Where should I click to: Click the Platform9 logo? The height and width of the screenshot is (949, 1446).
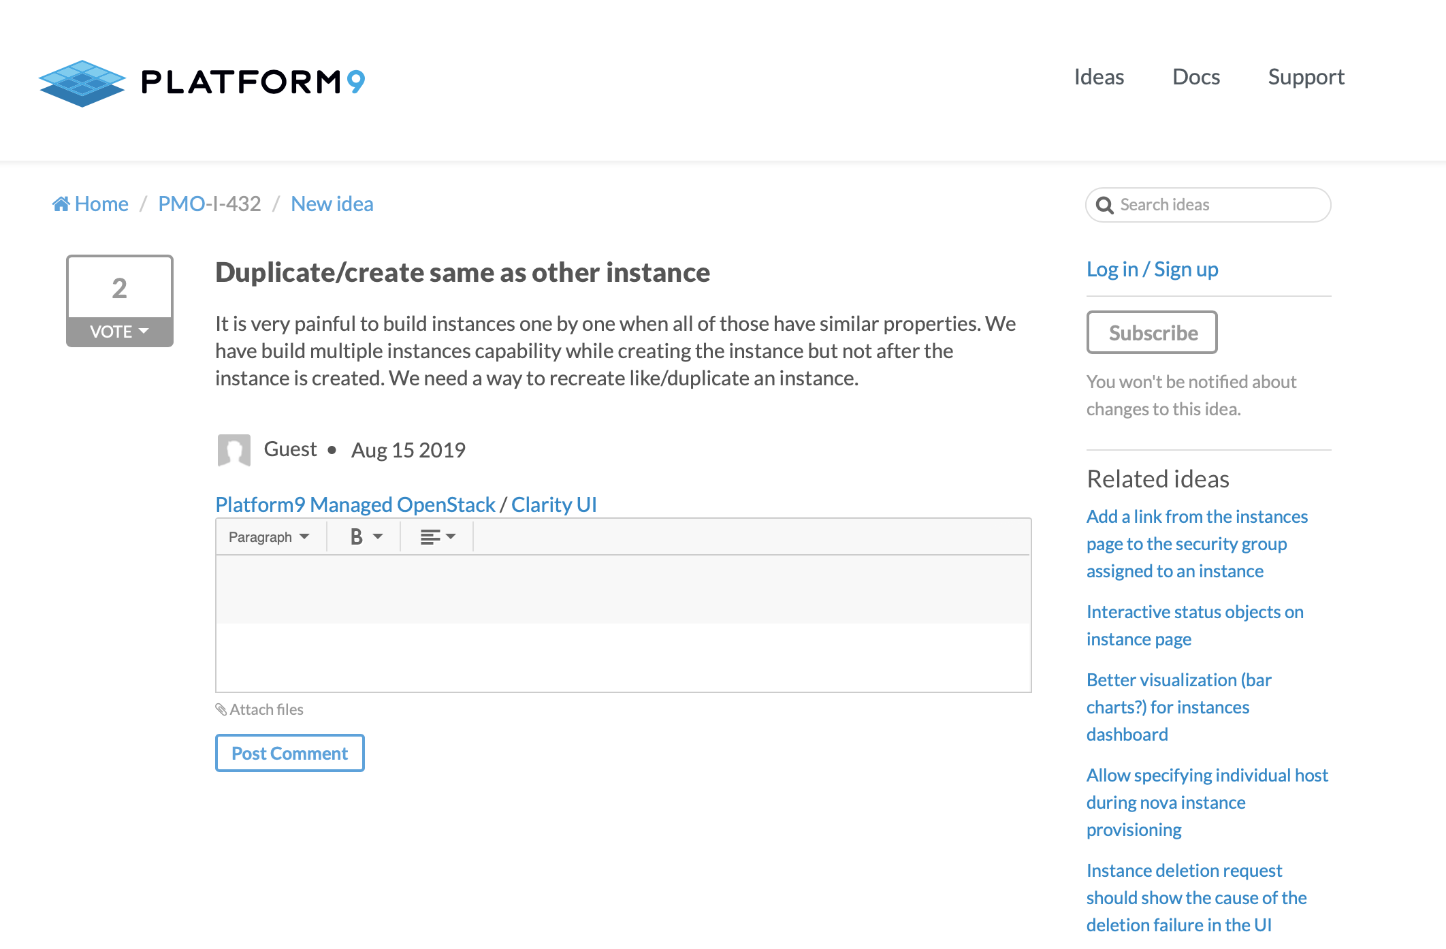point(202,82)
